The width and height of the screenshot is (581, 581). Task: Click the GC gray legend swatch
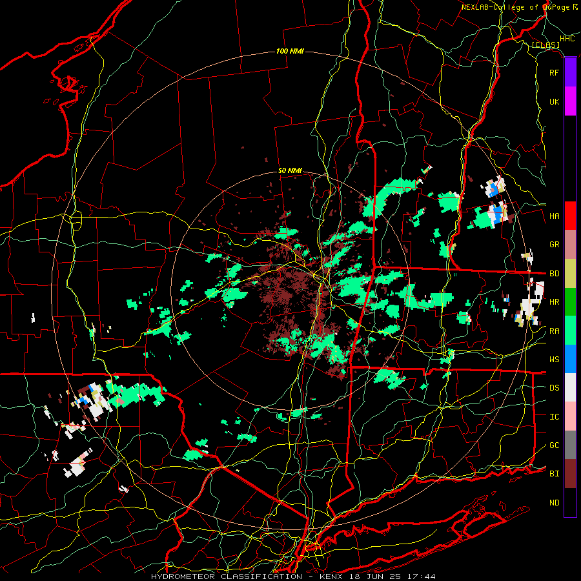tap(570, 445)
